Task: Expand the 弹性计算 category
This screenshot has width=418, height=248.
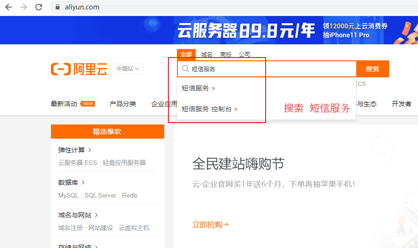Action: (x=75, y=150)
